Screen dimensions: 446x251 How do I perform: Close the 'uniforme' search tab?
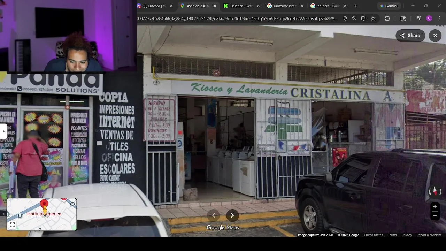(x=302, y=6)
